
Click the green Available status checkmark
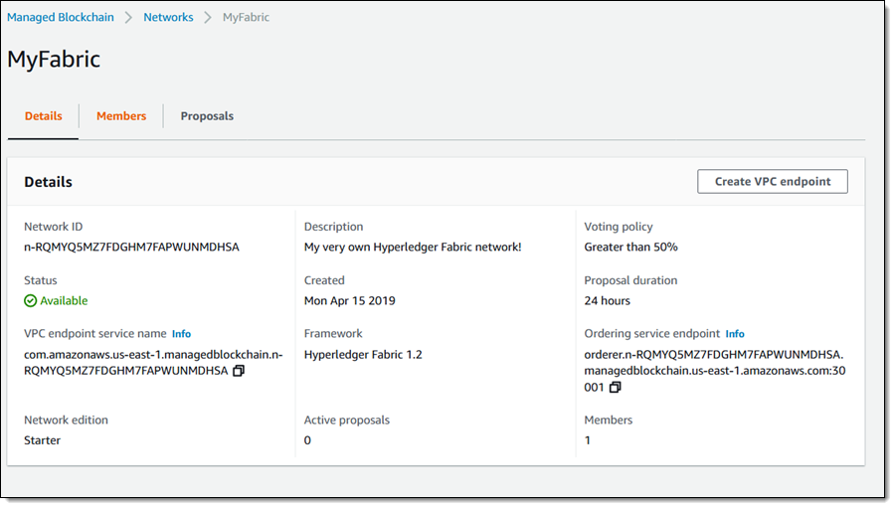[31, 301]
